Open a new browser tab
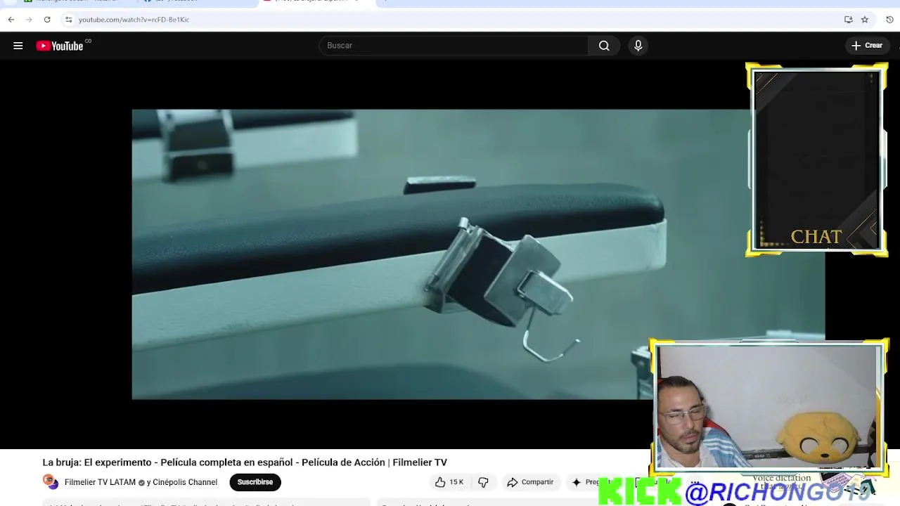This screenshot has width=900, height=506. (x=385, y=2)
